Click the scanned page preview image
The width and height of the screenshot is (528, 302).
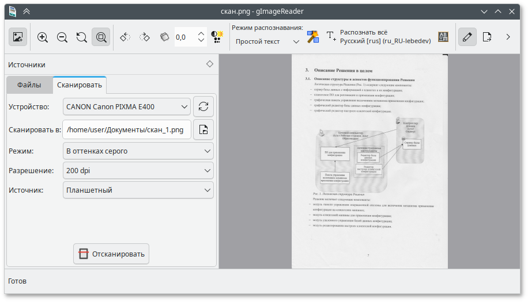click(369, 161)
